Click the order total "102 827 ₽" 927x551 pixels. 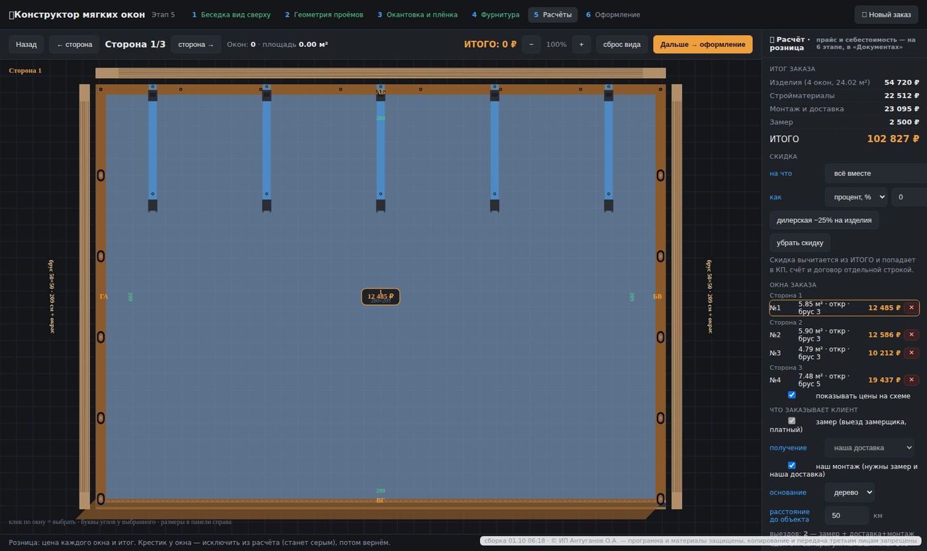tap(893, 139)
